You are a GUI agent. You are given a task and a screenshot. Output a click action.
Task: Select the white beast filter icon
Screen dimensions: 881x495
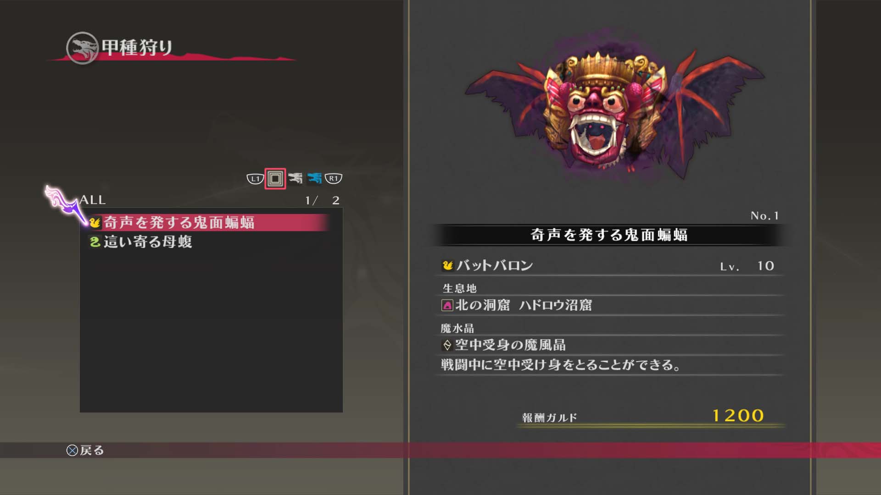click(296, 178)
